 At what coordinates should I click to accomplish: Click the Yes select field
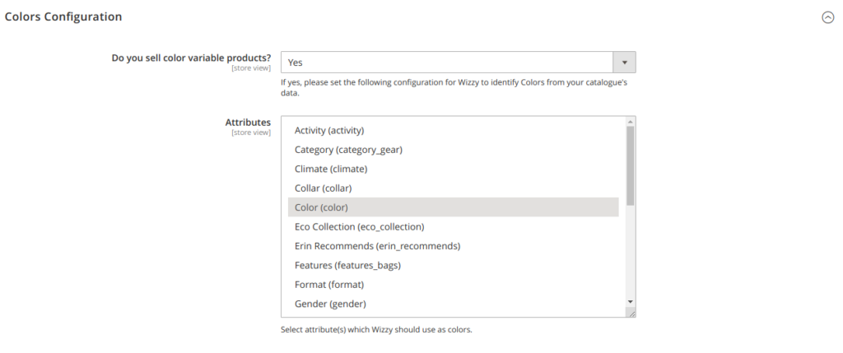pos(458,63)
